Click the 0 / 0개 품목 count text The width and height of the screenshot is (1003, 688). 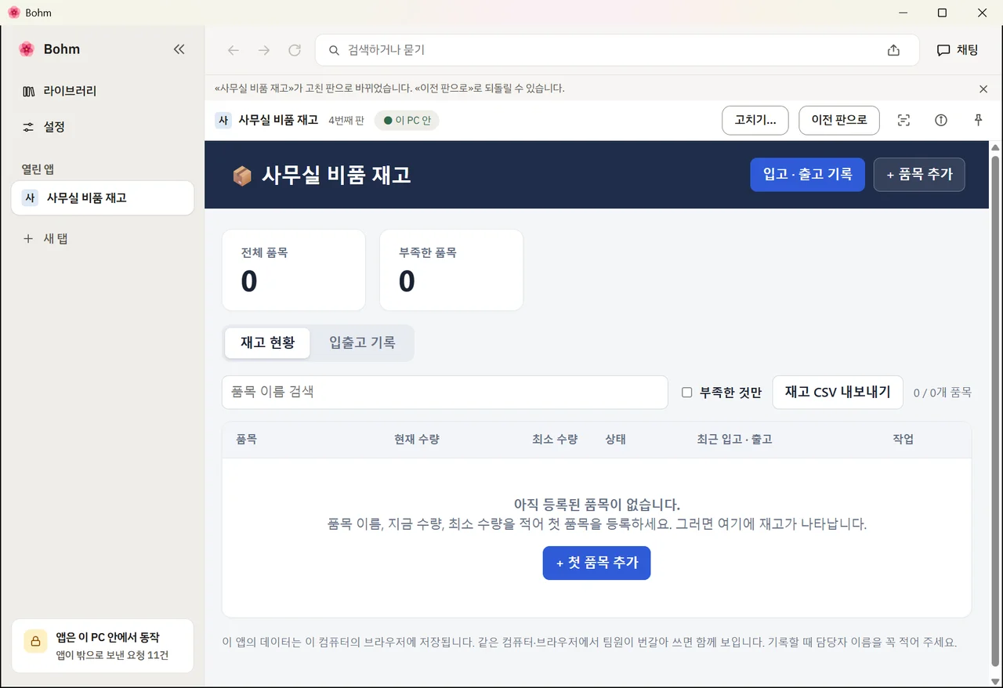pyautogui.click(x=943, y=393)
